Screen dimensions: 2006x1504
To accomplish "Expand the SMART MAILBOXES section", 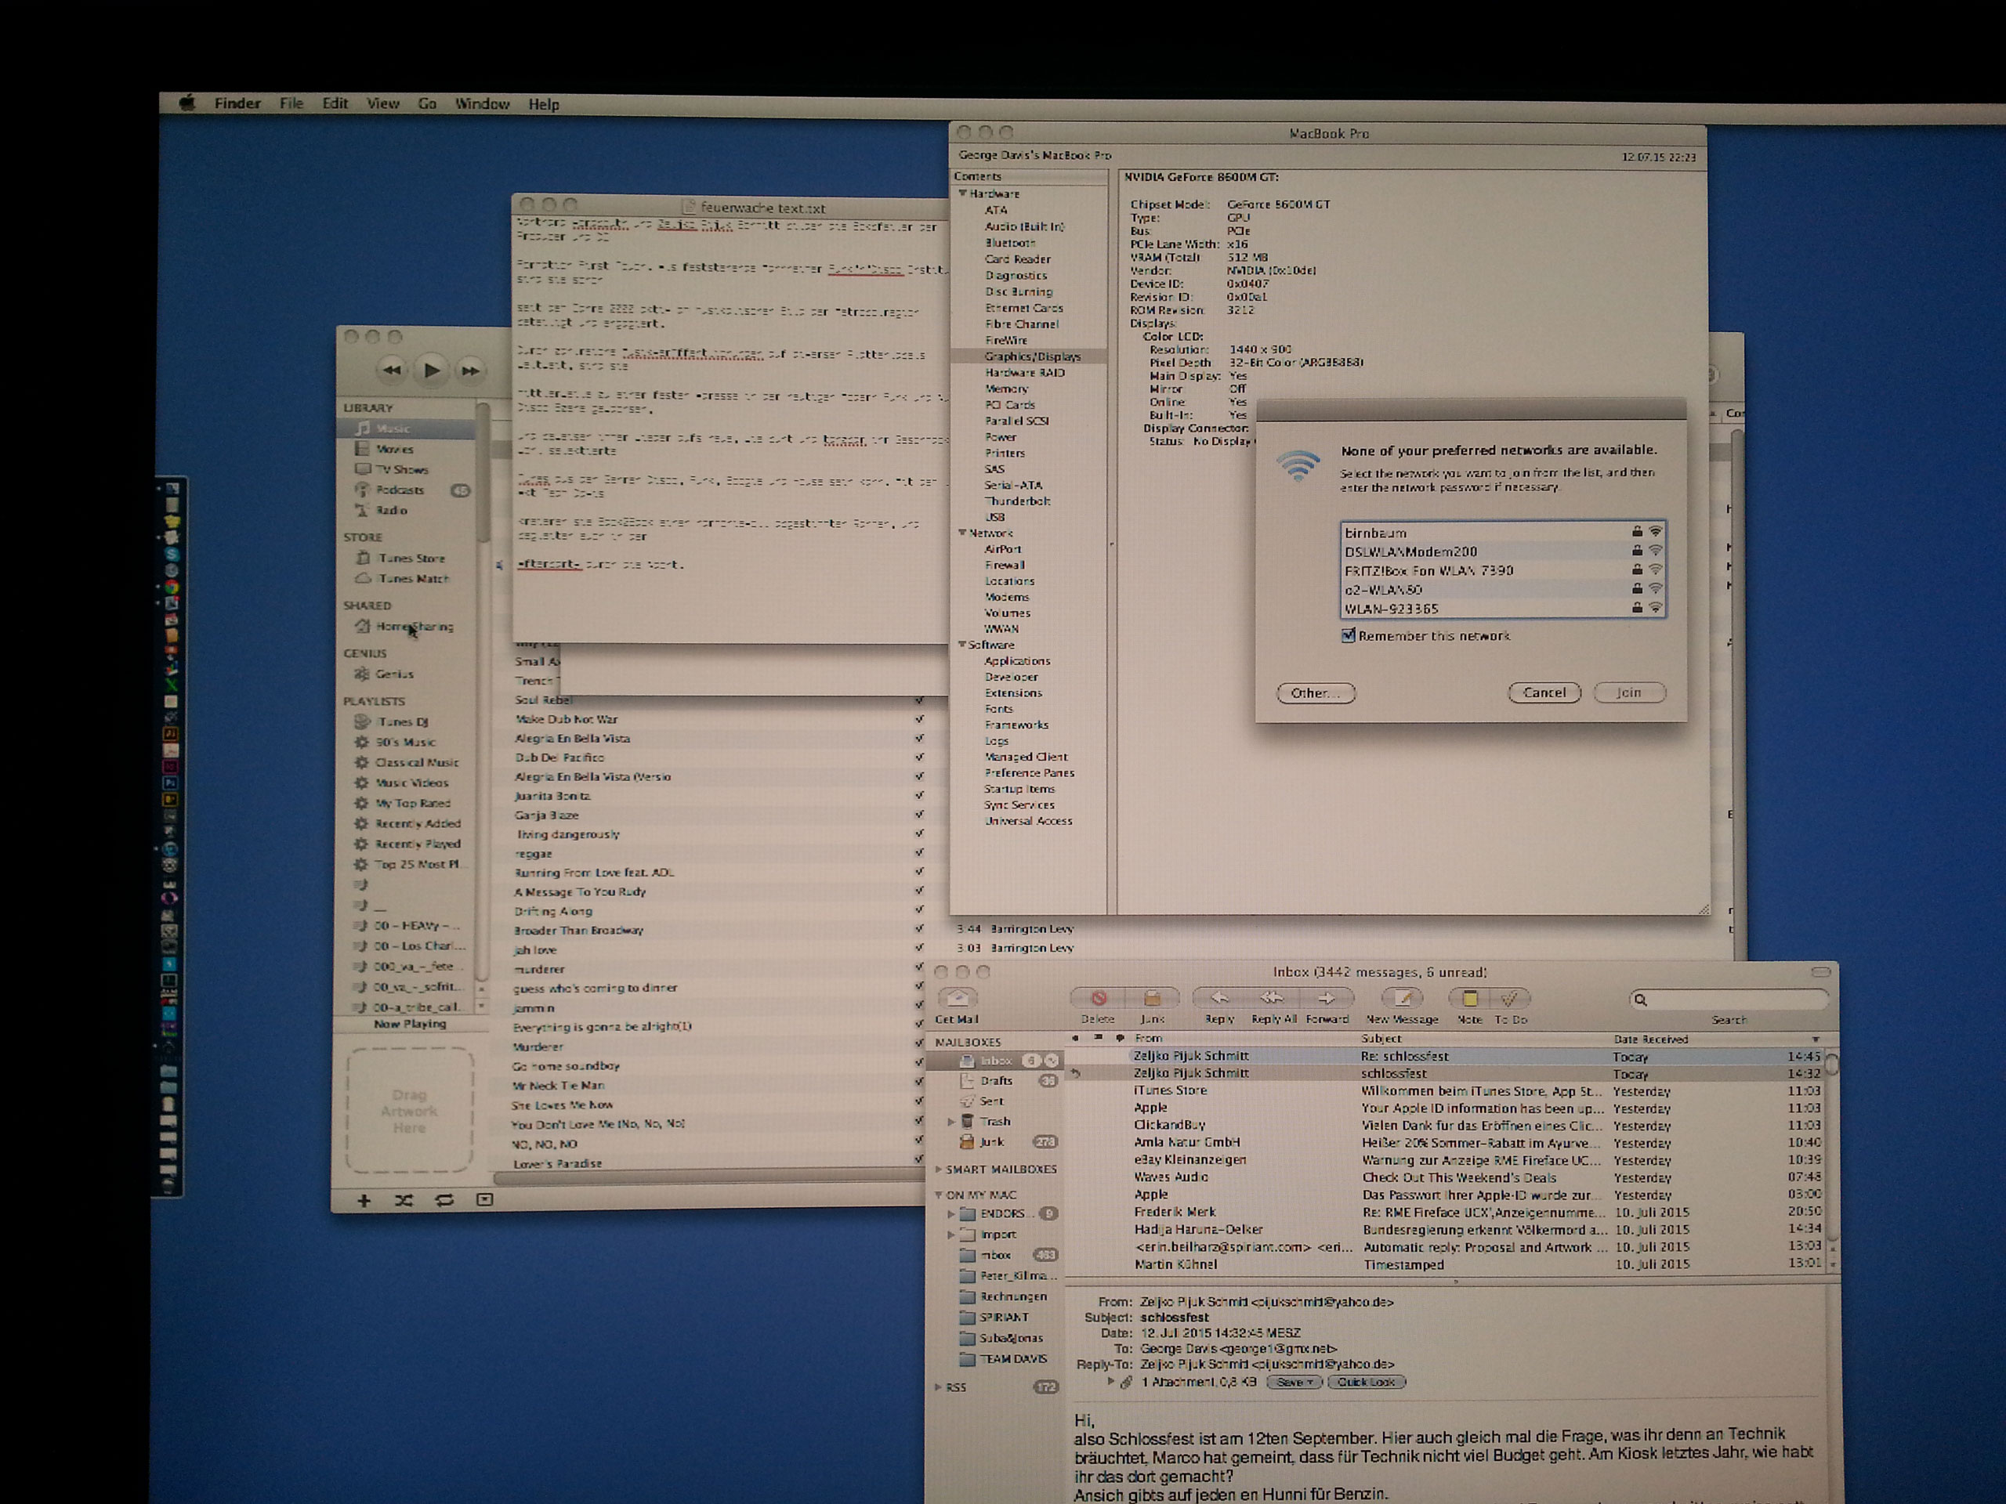I will (x=939, y=1170).
